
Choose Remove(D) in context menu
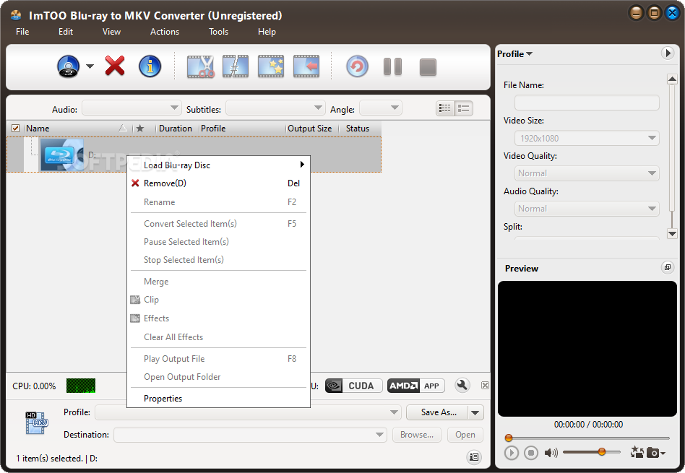click(x=218, y=183)
